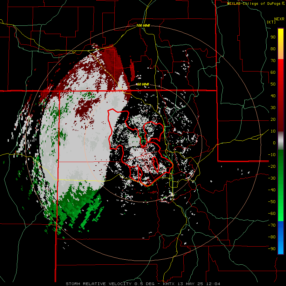Click the "[KT]" units label
286x286 pixels.
(271, 22)
